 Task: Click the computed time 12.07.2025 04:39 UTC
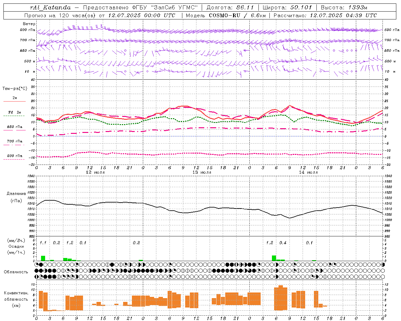click(343, 15)
